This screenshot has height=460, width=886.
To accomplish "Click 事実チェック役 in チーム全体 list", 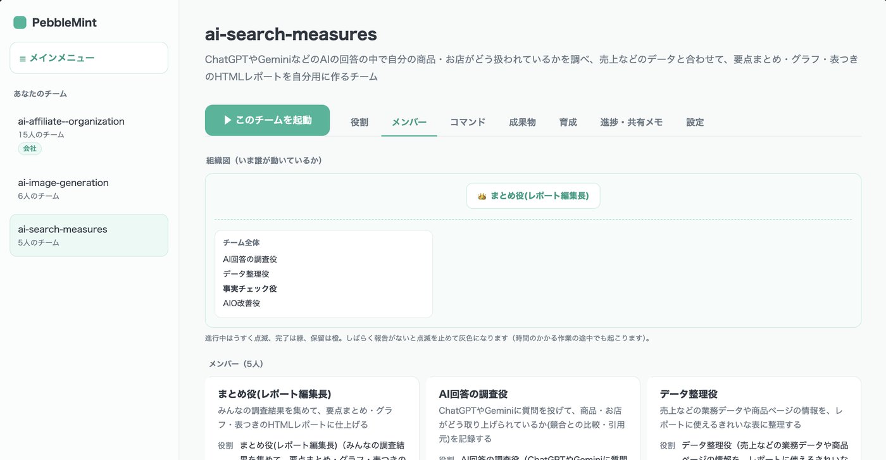I will pyautogui.click(x=250, y=289).
